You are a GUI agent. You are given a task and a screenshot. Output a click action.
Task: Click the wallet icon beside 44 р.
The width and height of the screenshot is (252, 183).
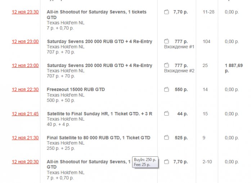click(166, 114)
